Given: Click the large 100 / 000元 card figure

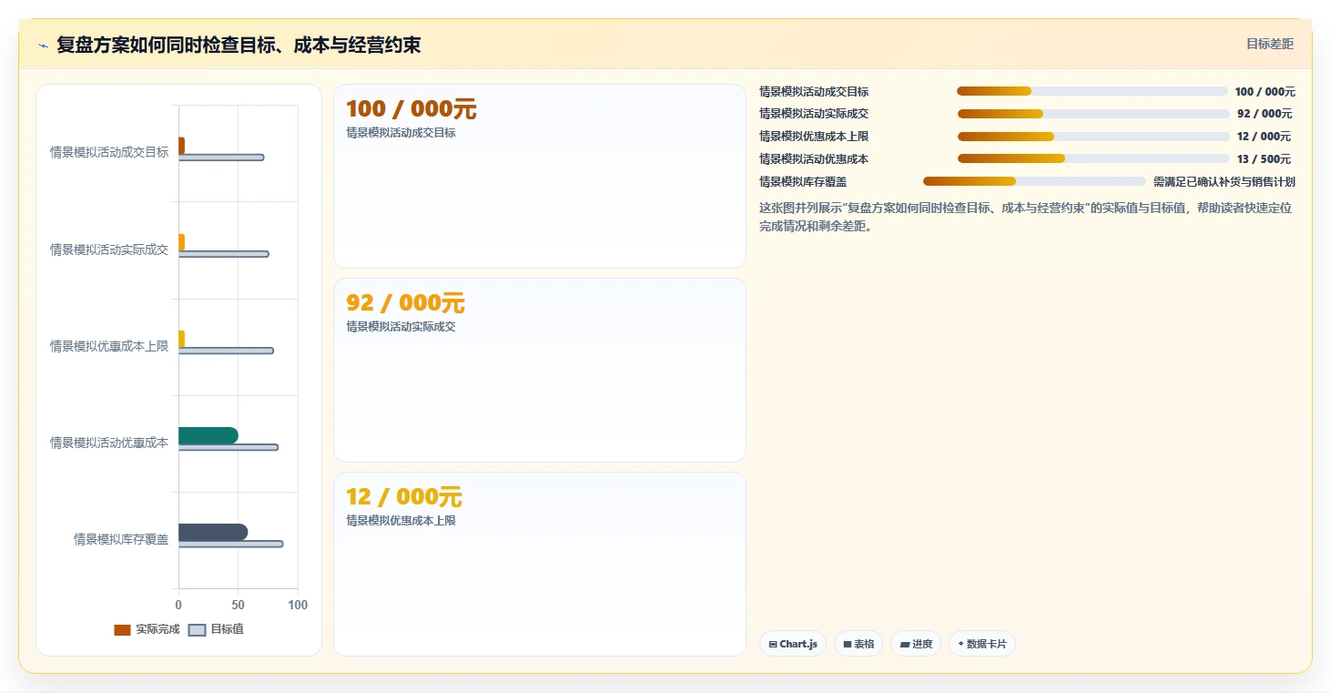Looking at the screenshot, I should [x=411, y=109].
